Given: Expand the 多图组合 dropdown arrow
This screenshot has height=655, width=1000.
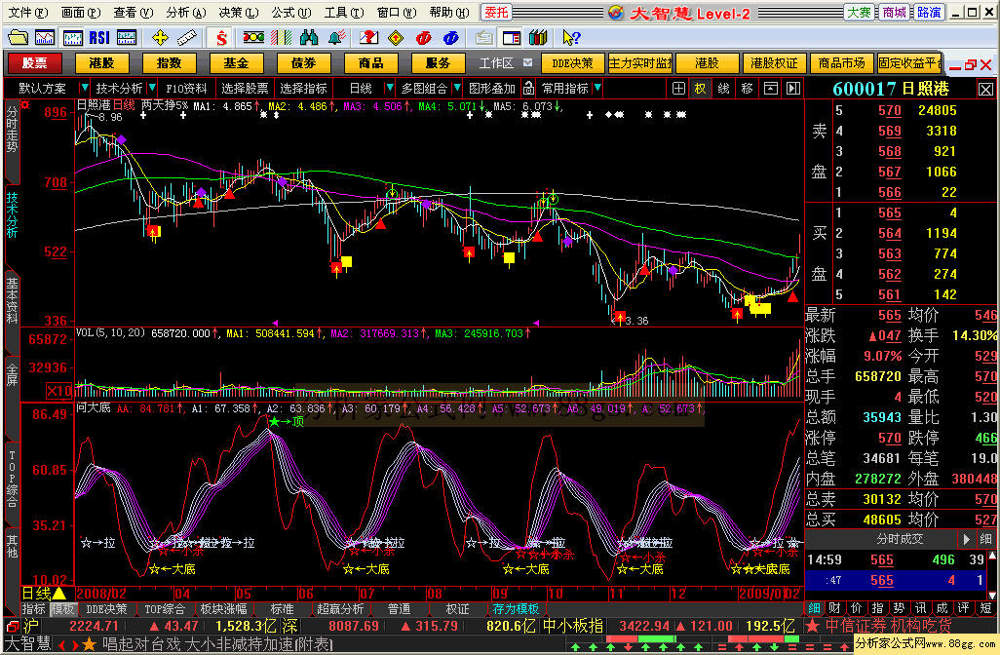Looking at the screenshot, I should point(457,88).
